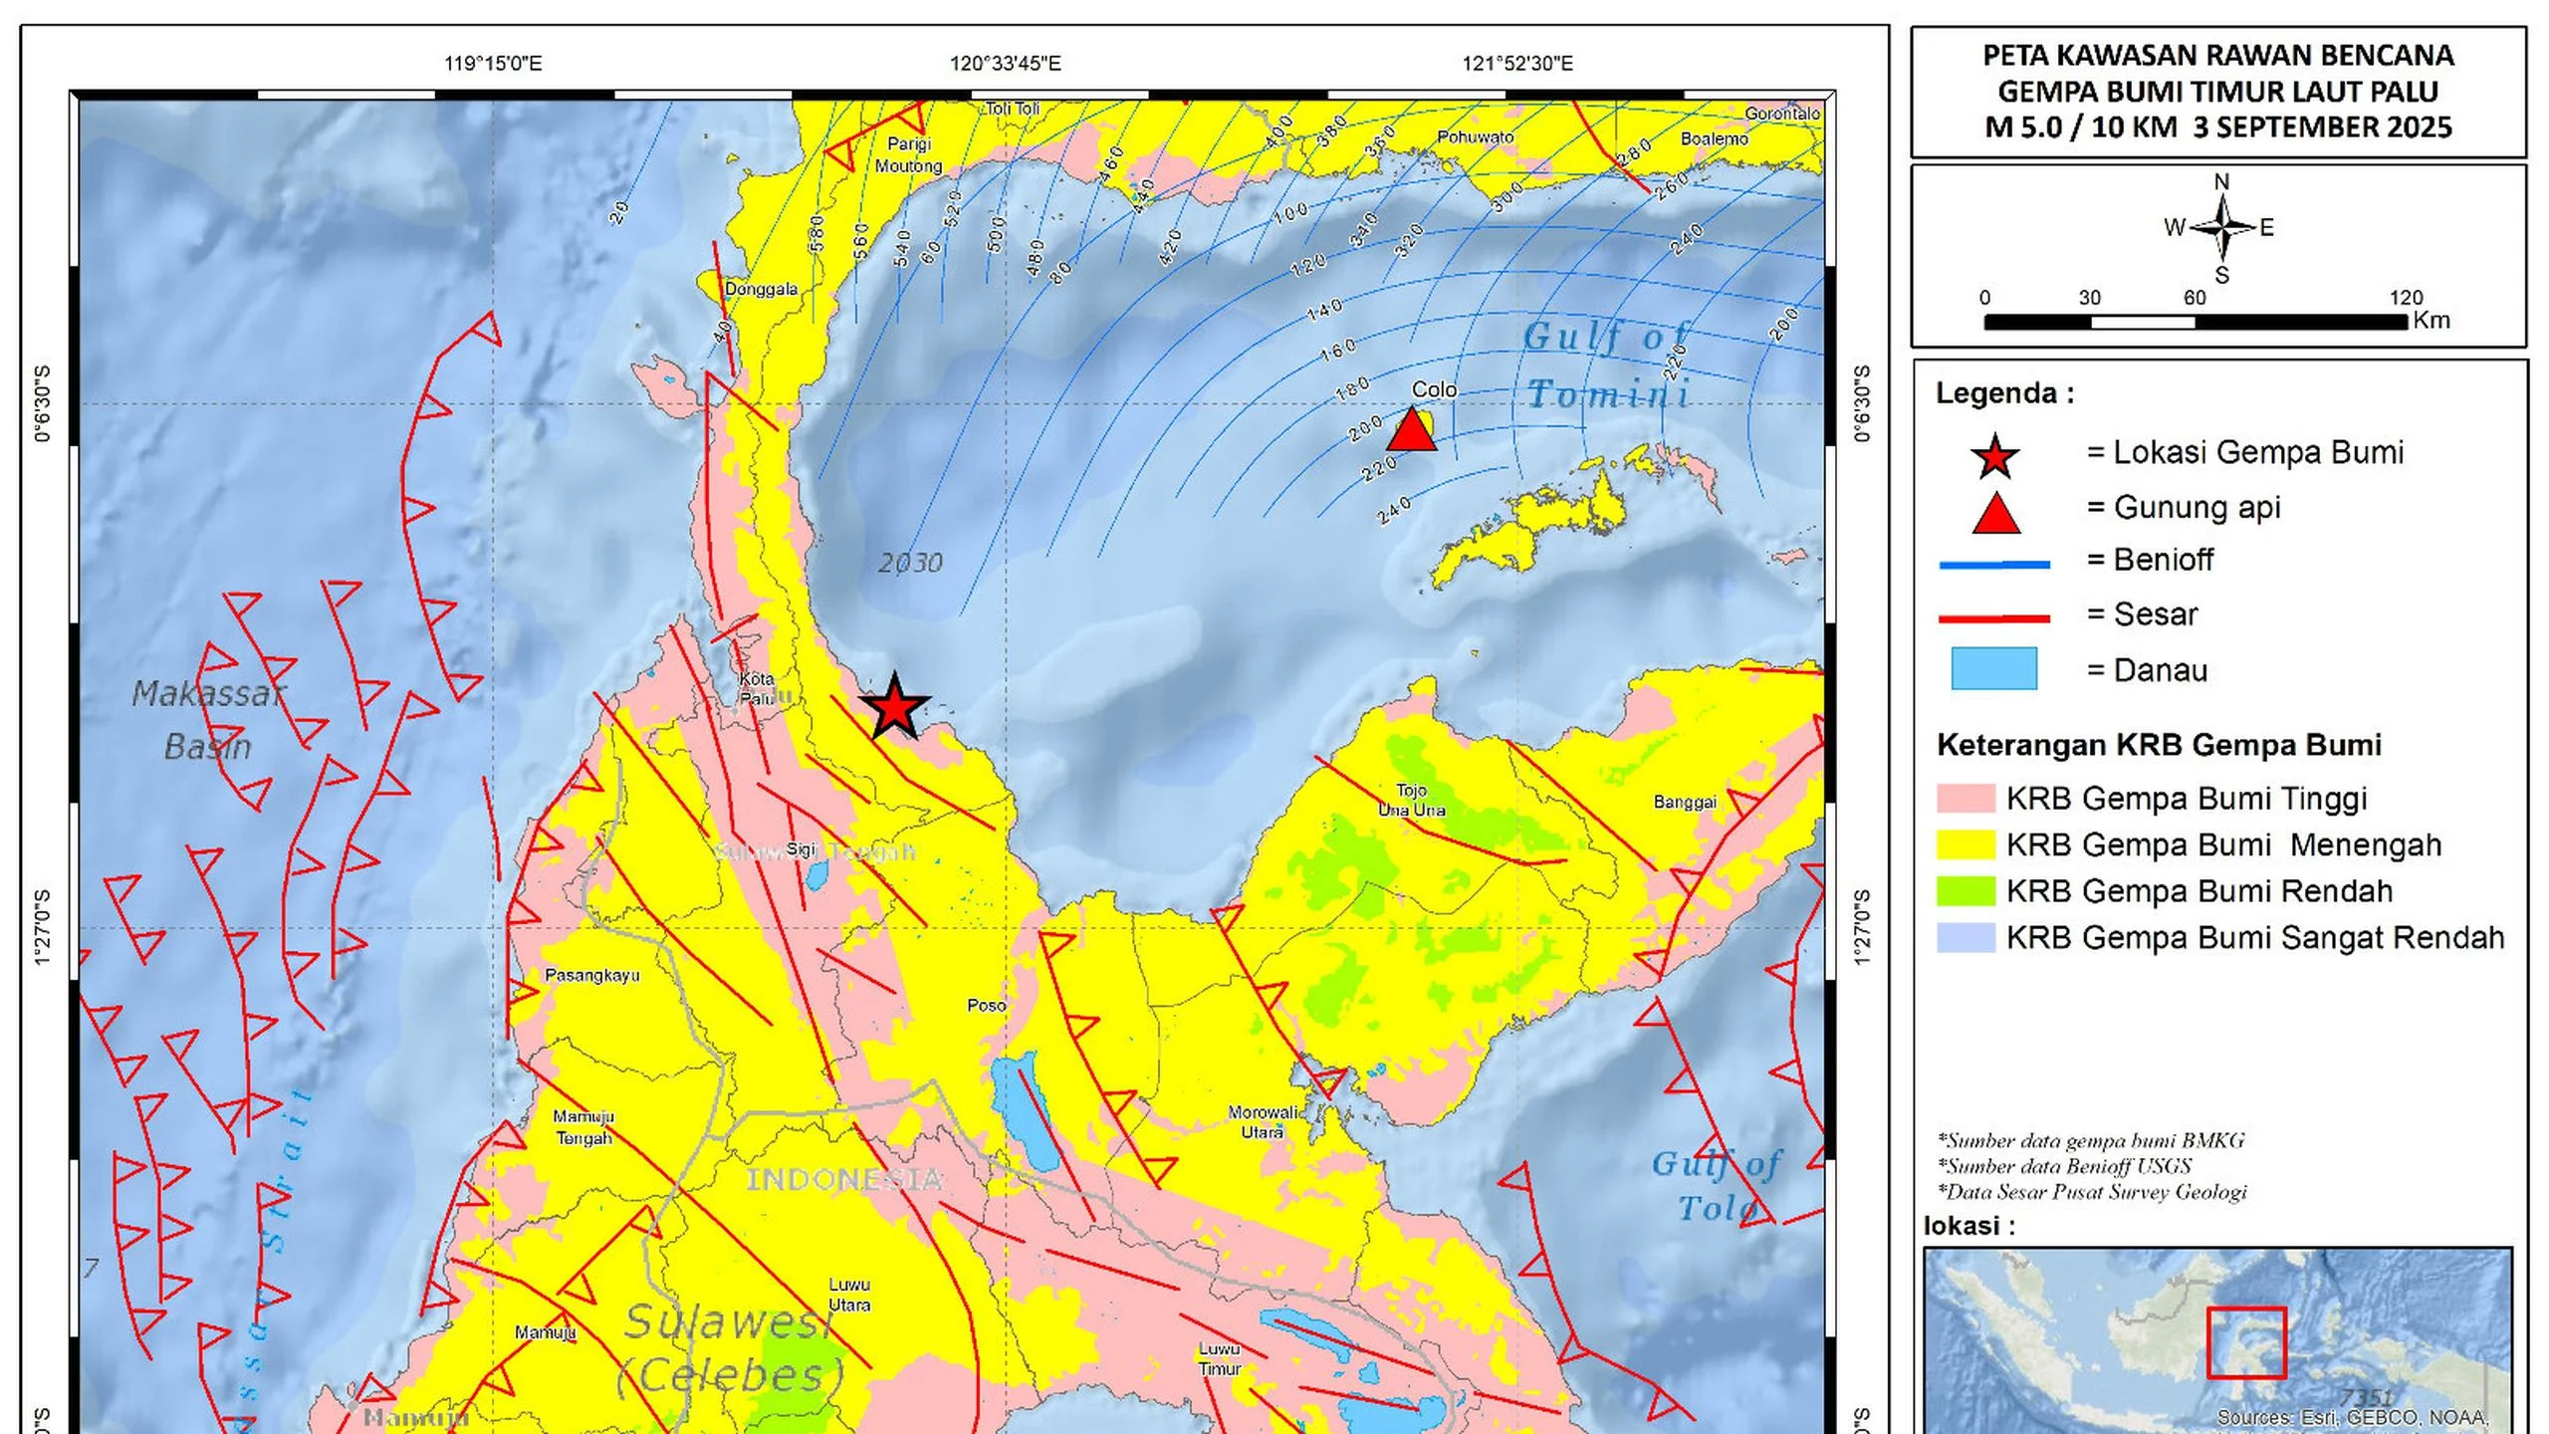Click the north arrow compass rose
Viewport: 2549px width, 1434px height.
(x=2221, y=228)
